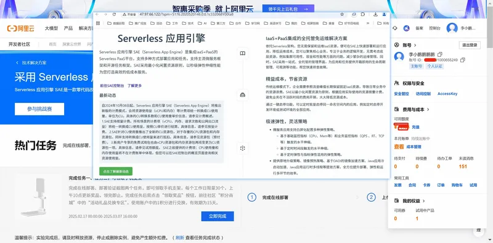
Task: Click the 主账号 tag
Action: click(x=417, y=66)
